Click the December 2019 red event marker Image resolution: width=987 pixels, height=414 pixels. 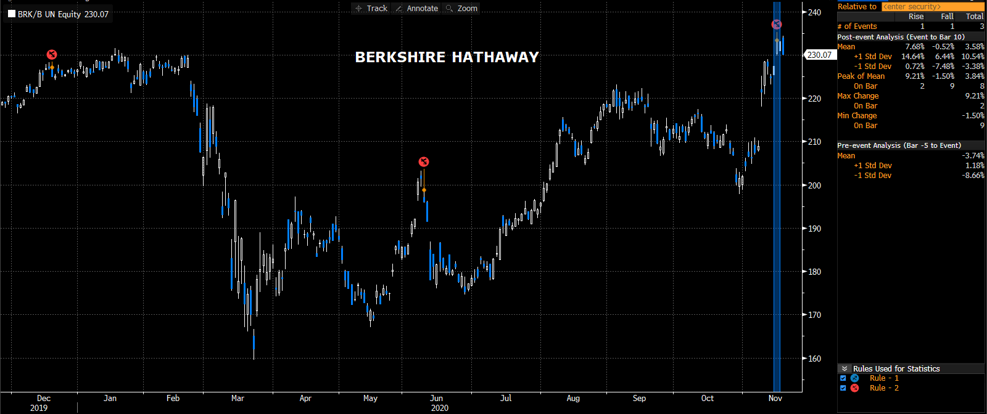click(x=52, y=55)
